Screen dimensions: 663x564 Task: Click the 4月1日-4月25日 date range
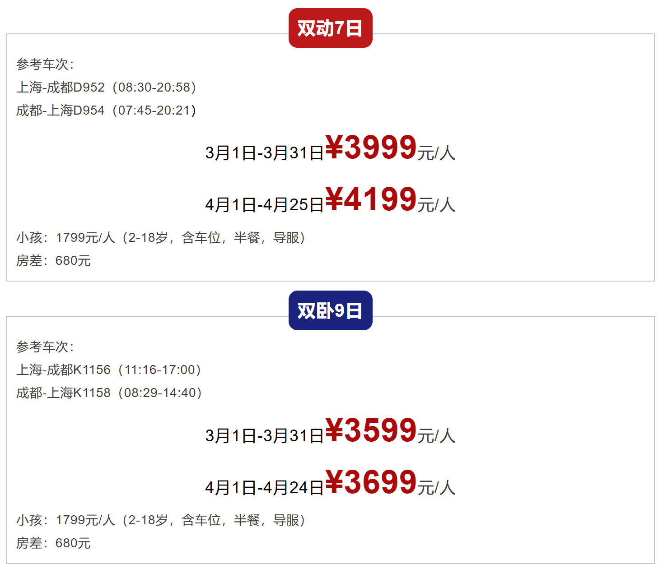click(264, 205)
